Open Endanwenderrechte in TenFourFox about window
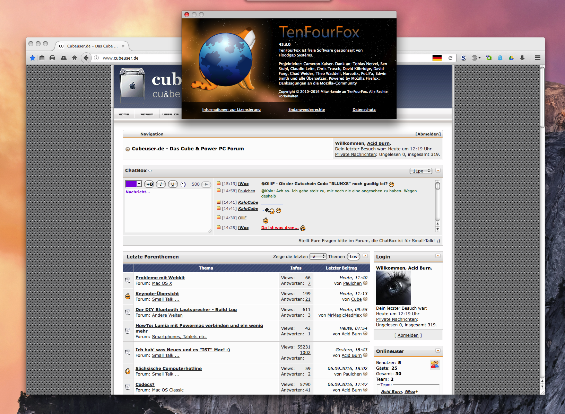This screenshot has width=565, height=414. (306, 109)
